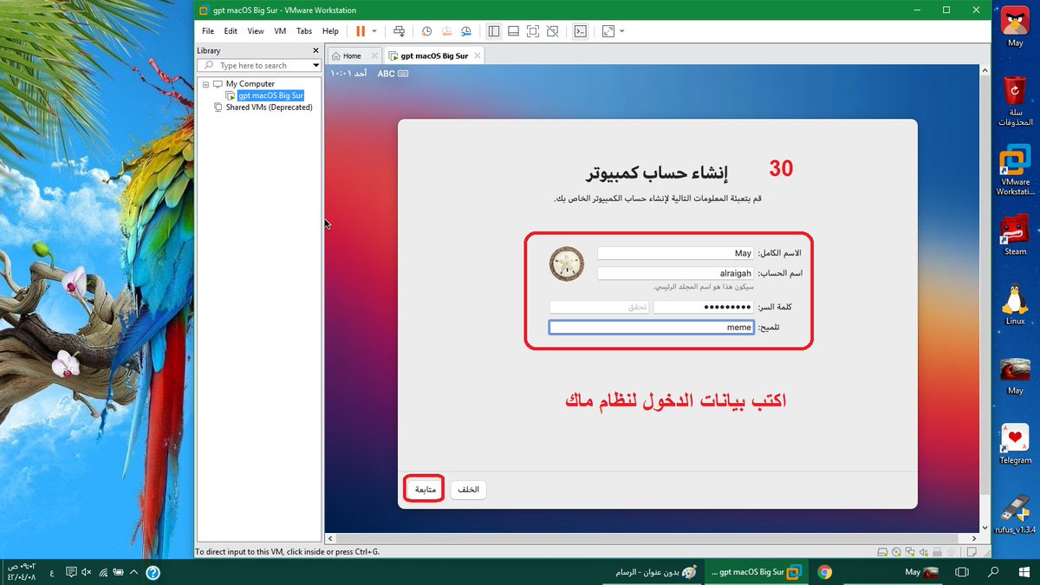Click the network adapter status icon
Screen dimensions: 1040x585
[x=910, y=551]
